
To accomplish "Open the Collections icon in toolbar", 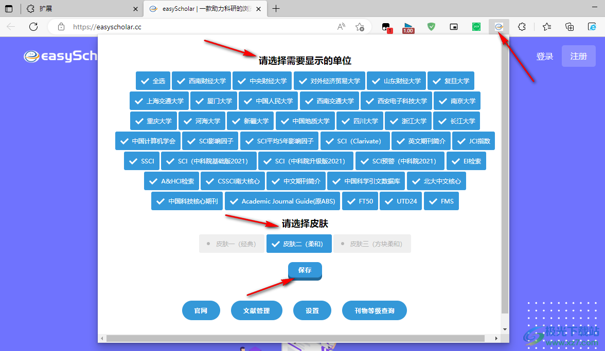I will pyautogui.click(x=570, y=27).
